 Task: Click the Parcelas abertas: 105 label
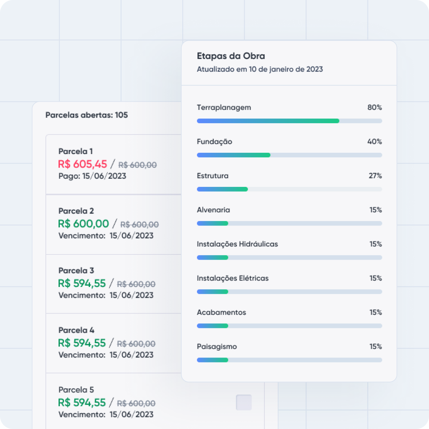tap(87, 115)
